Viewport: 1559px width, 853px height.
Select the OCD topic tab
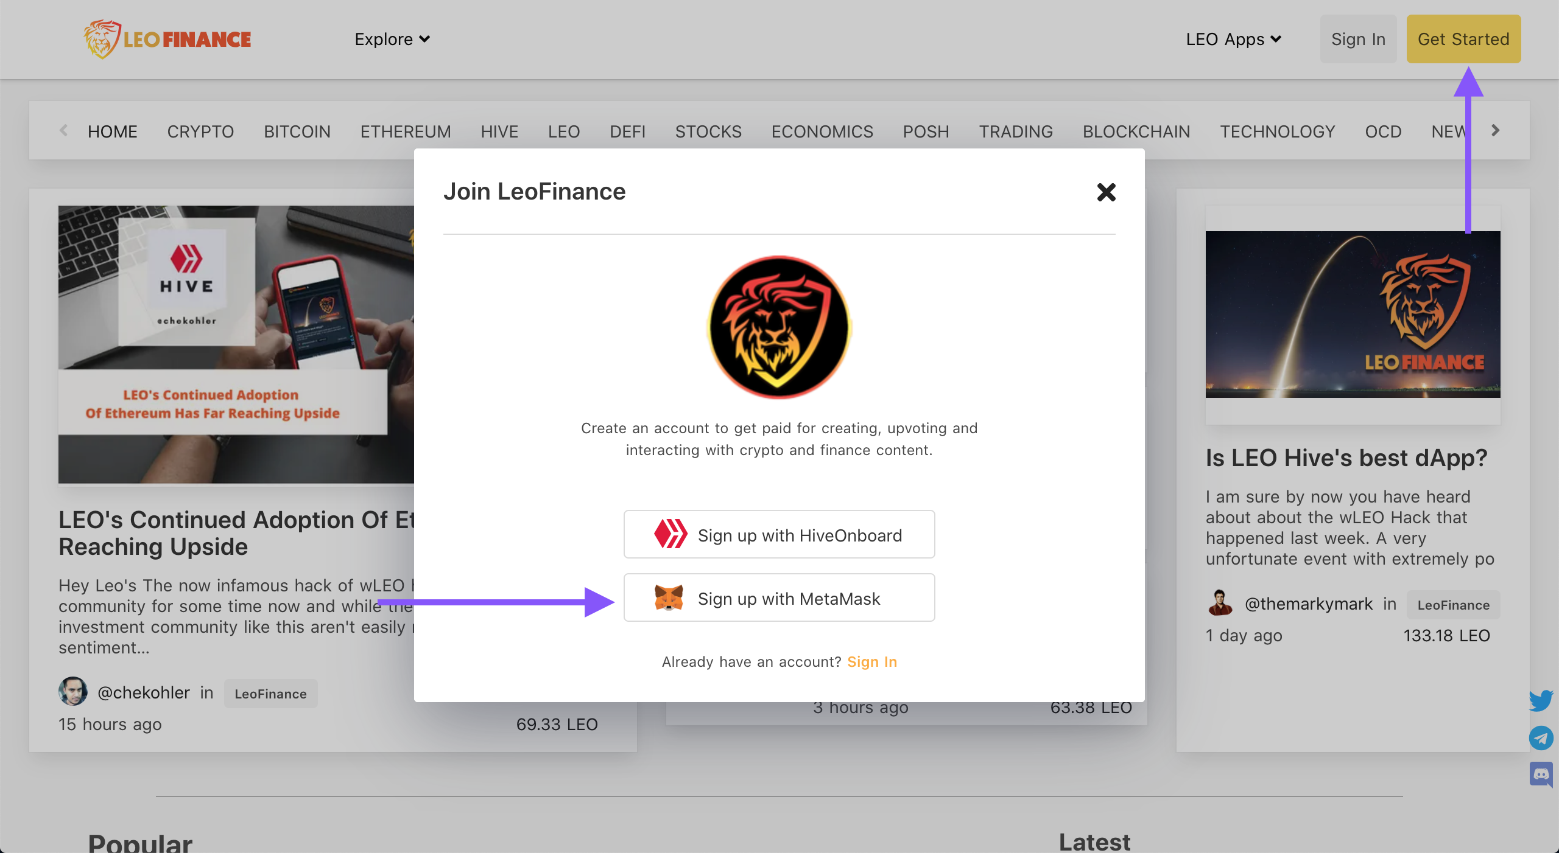click(x=1383, y=131)
